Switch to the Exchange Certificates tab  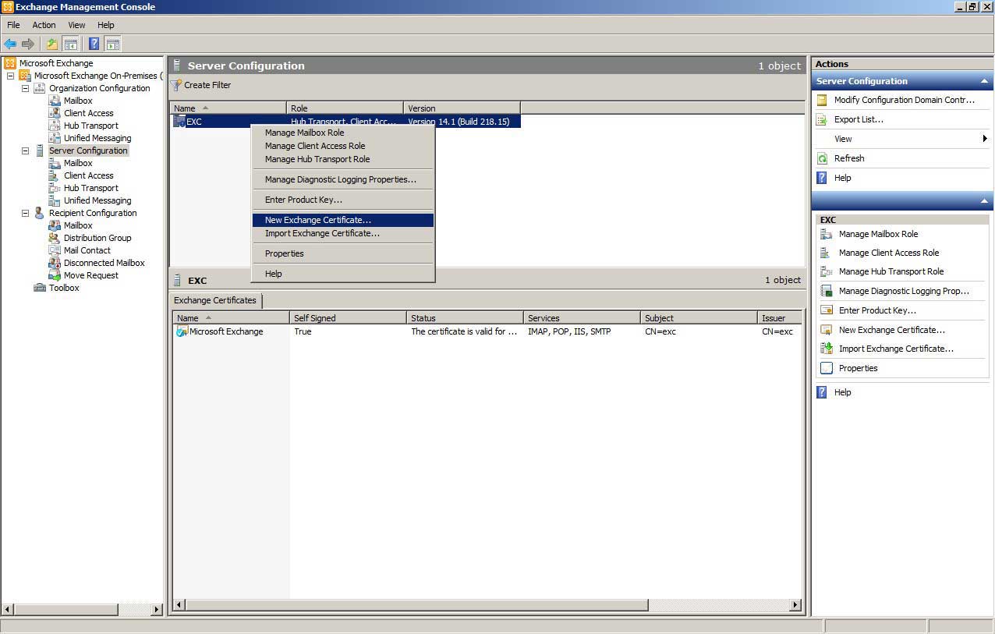[x=215, y=300]
